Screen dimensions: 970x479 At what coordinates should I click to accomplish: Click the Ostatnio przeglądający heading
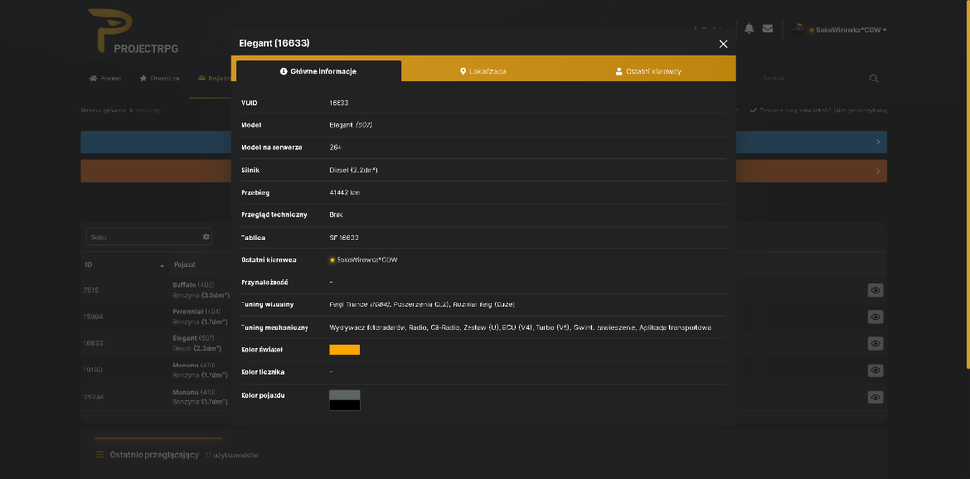point(154,455)
